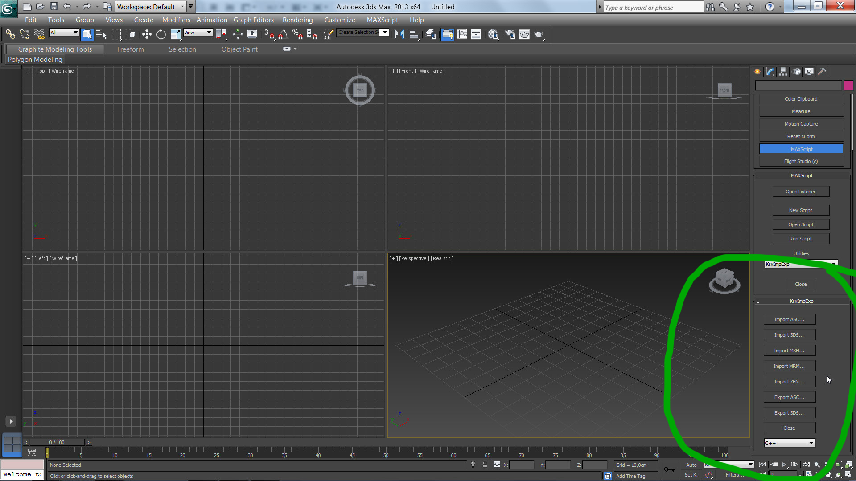Open the Curve Editor icon
This screenshot has height=481, width=856.
[x=462, y=34]
